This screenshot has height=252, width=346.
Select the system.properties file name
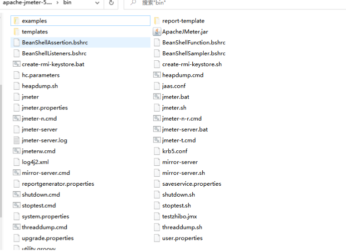pos(45,216)
